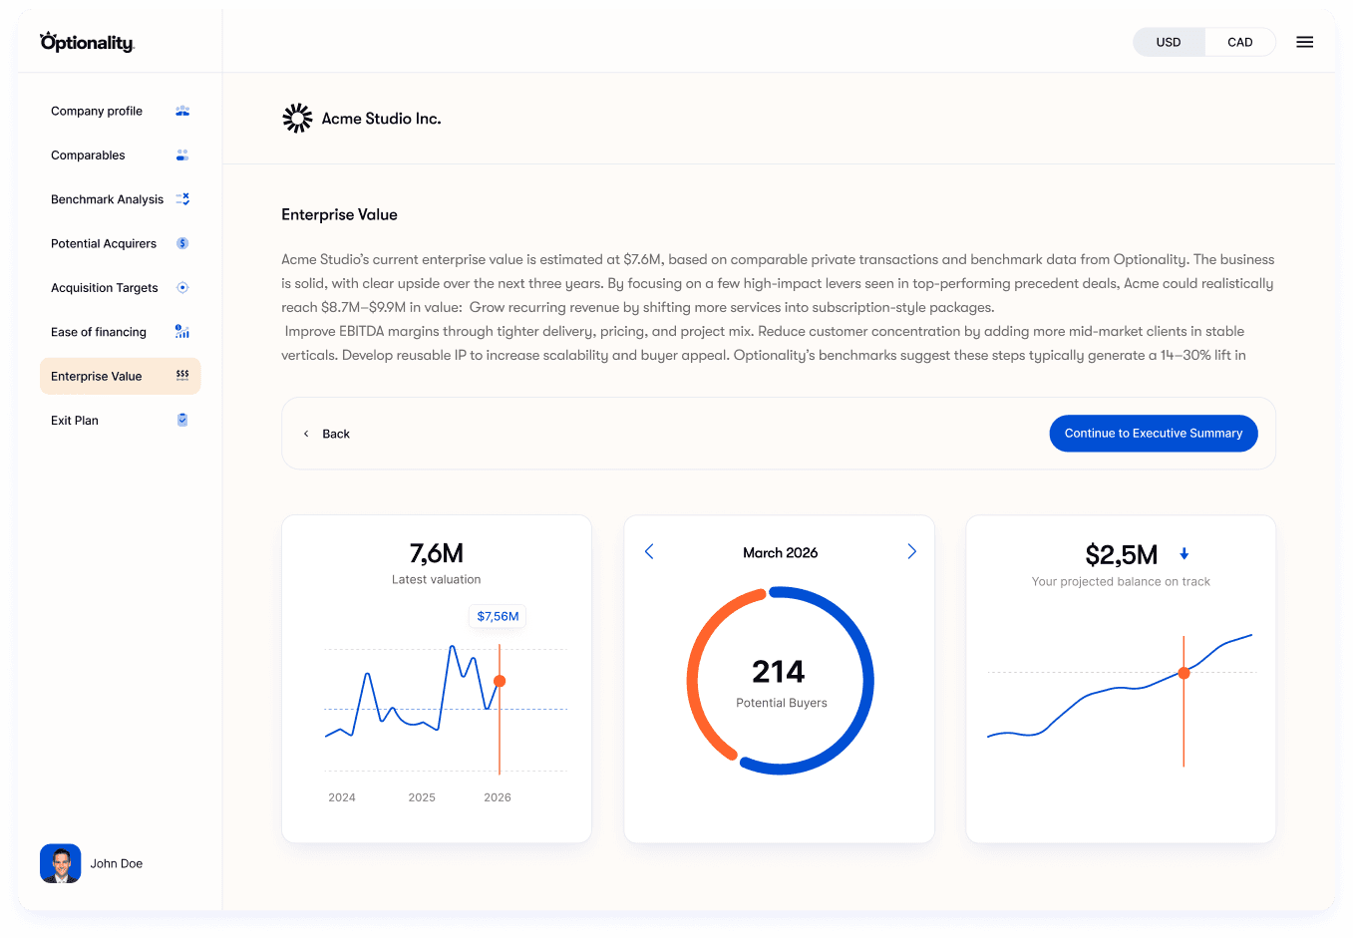Switch currency to CAD
The height and width of the screenshot is (938, 1353).
tap(1239, 42)
